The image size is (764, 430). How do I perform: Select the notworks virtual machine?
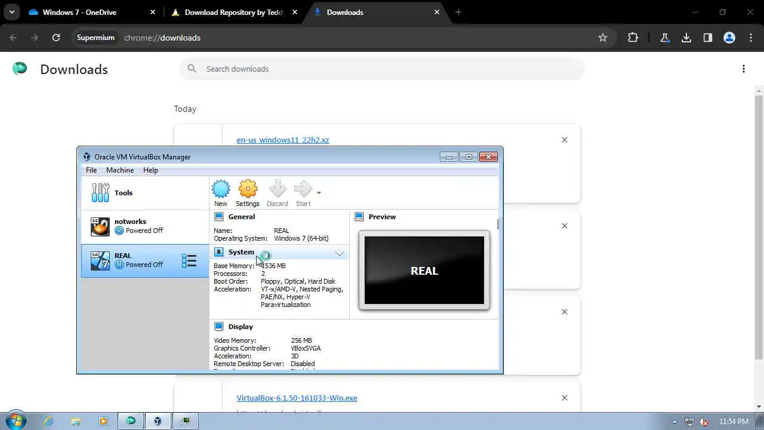144,226
